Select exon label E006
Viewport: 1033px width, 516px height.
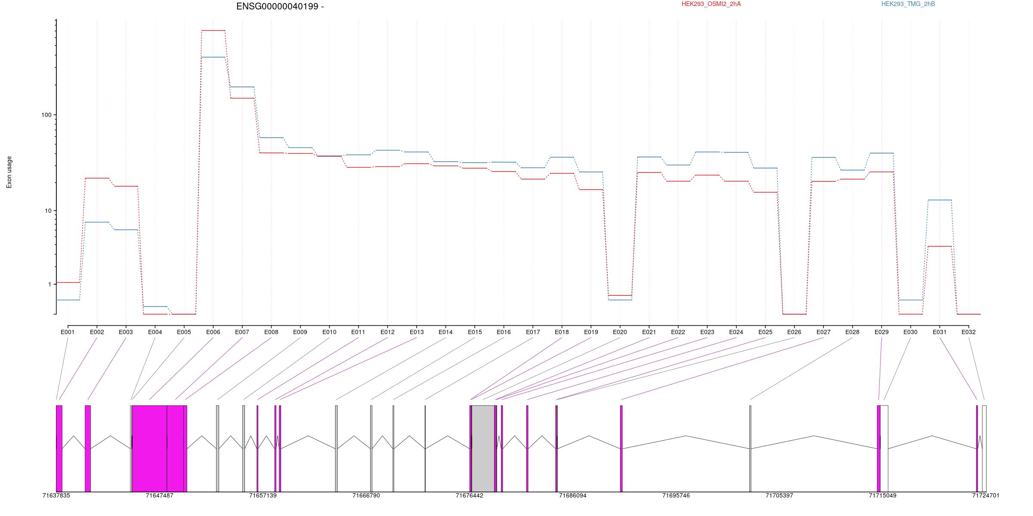(x=213, y=332)
